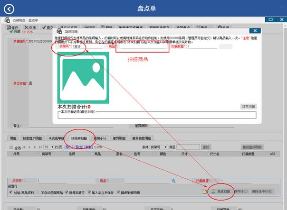Enable the 不自动匹配商品 checkbox
The height and width of the screenshot is (210, 287).
38,192
